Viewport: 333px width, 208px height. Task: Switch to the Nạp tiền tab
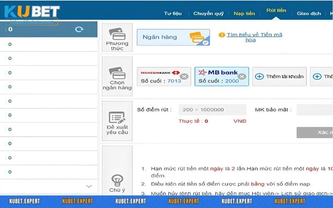[244, 13]
